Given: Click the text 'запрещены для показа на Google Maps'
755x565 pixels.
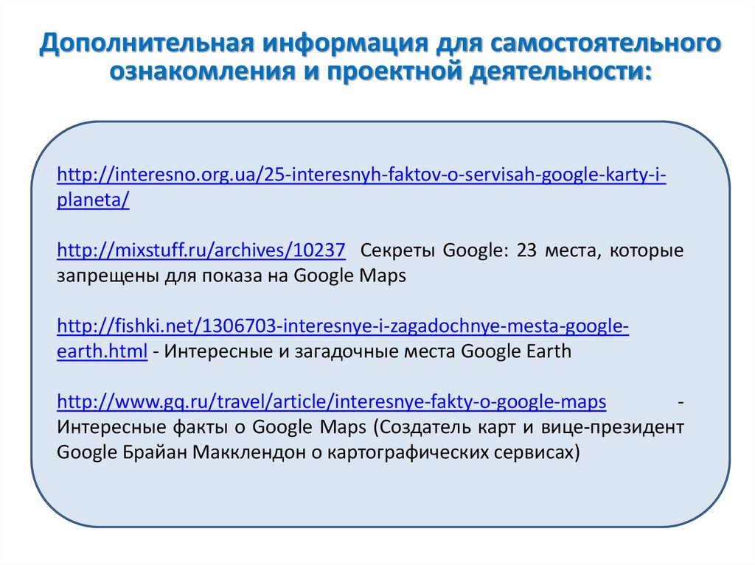Looking at the screenshot, I should point(232,276).
